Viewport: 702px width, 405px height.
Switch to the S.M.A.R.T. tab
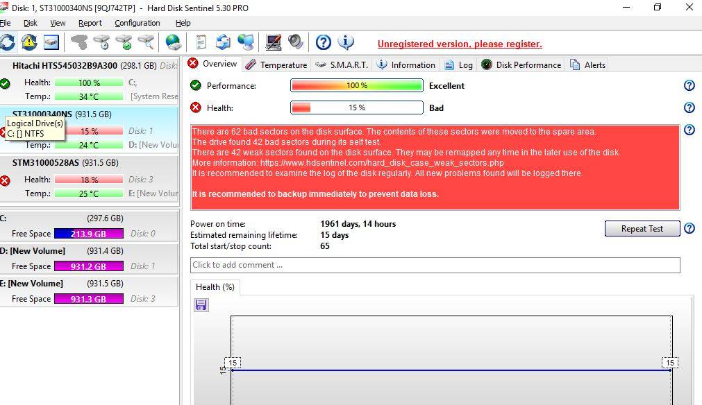pos(342,64)
